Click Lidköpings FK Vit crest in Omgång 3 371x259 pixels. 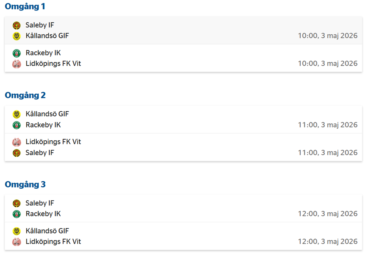pyautogui.click(x=17, y=242)
